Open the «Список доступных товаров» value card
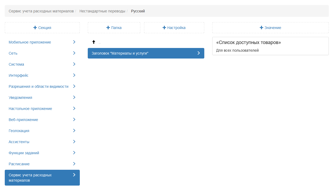The width and height of the screenshot is (333, 189). pos(270,46)
